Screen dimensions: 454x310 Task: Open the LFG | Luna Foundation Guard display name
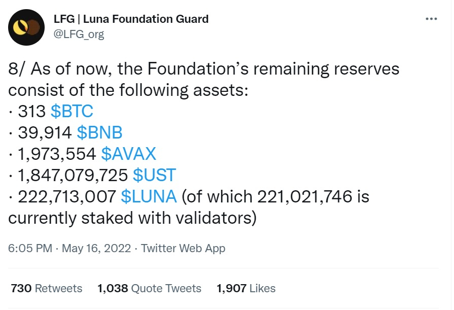[x=131, y=19]
